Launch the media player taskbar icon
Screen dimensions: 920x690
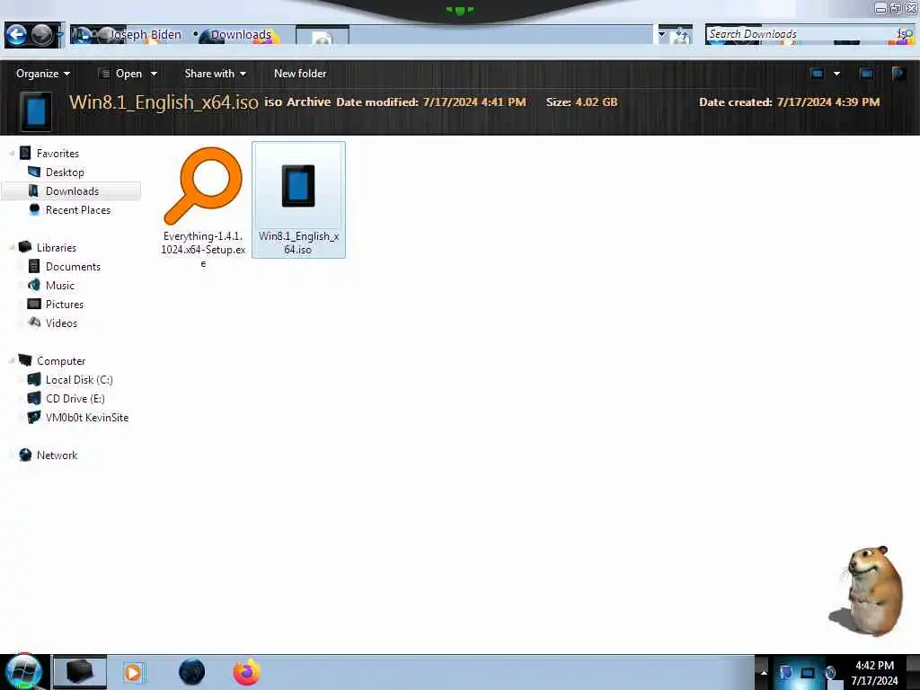click(133, 672)
